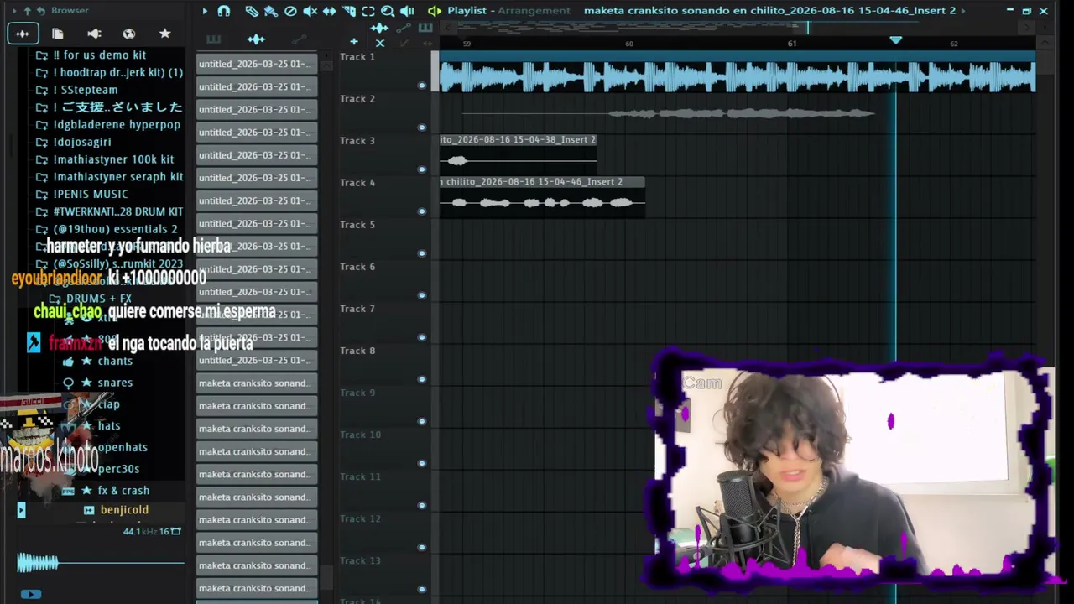The height and width of the screenshot is (604, 1074).
Task: Click the loop icon beside '44.1 kHz 16'
Action: point(176,531)
